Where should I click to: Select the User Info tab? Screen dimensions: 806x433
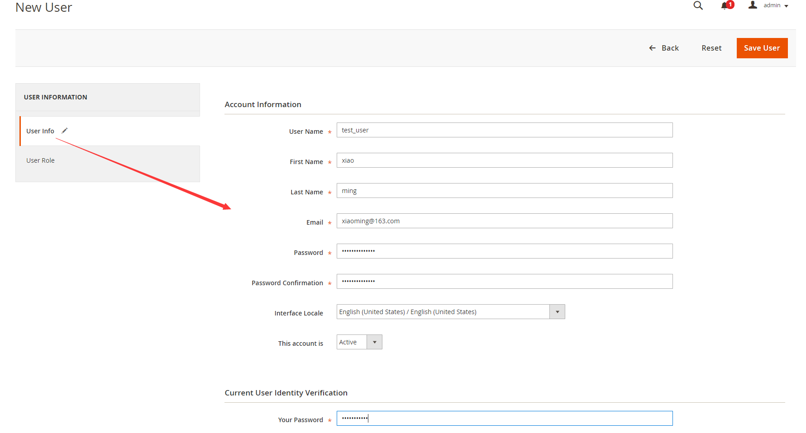tap(40, 131)
